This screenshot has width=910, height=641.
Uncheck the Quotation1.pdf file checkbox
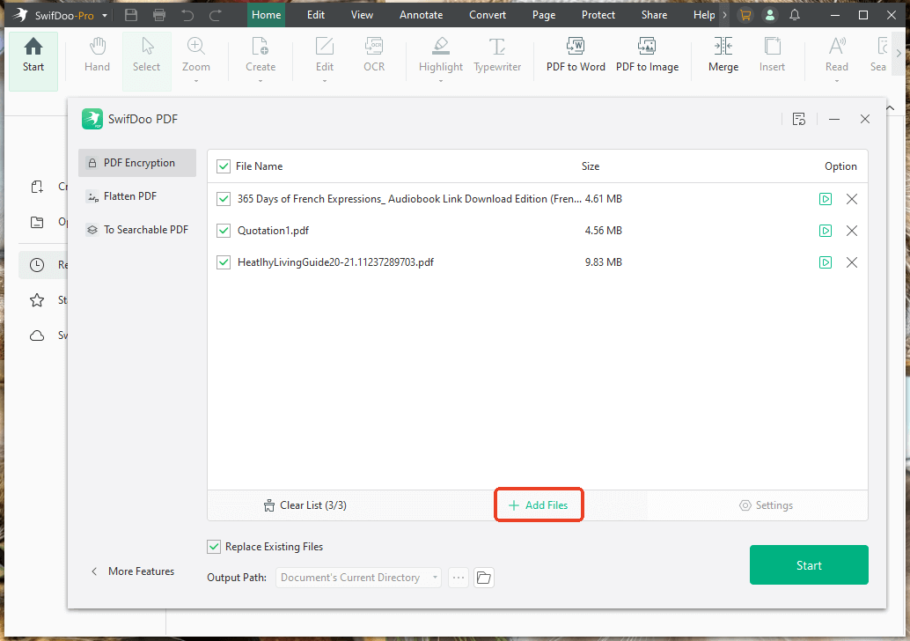click(224, 231)
